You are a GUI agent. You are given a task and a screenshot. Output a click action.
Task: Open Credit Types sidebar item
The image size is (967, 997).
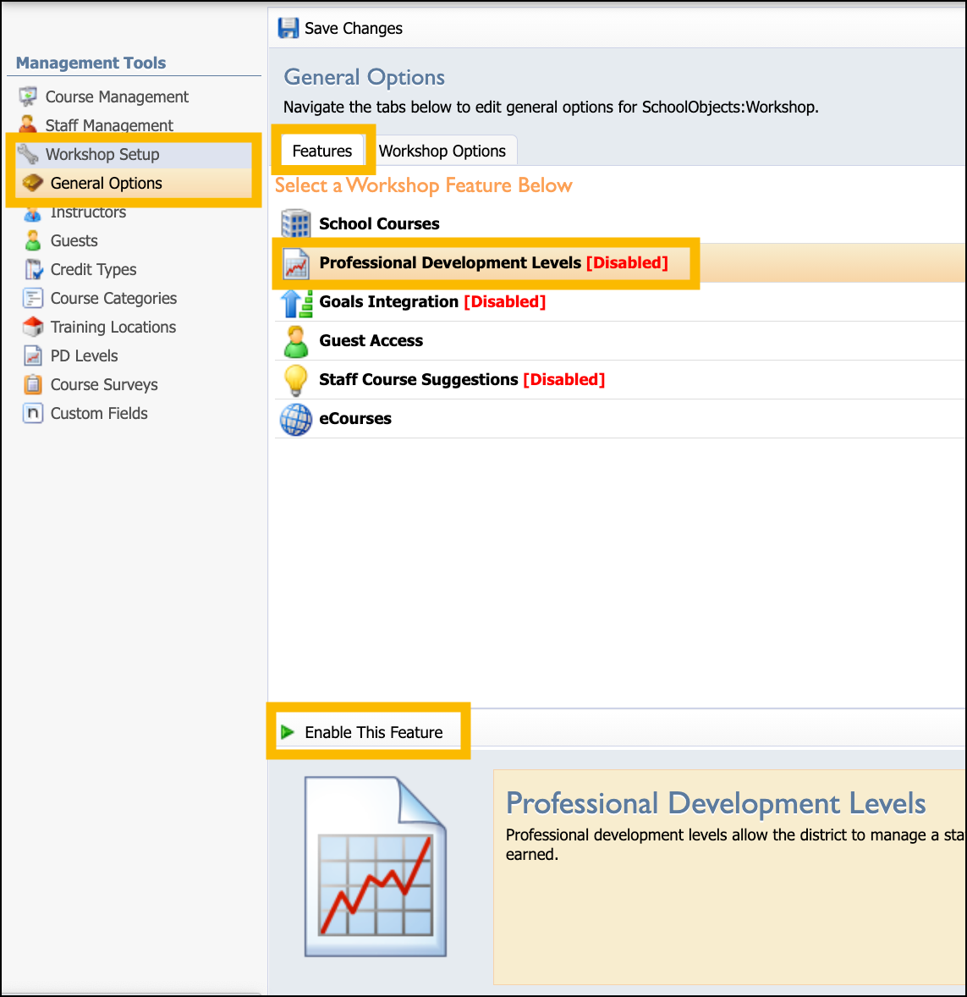pos(93,270)
